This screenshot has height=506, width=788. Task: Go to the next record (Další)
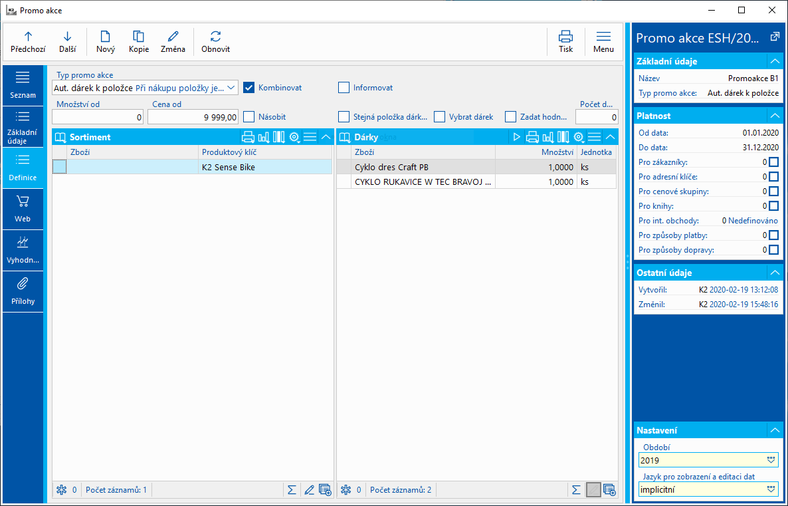pyautogui.click(x=67, y=42)
